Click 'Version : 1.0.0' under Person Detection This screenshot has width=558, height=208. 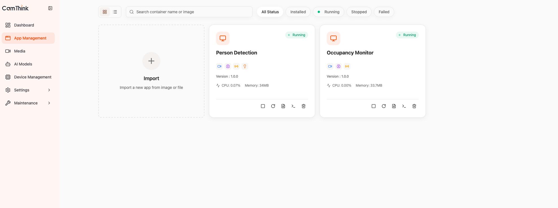coord(227,76)
